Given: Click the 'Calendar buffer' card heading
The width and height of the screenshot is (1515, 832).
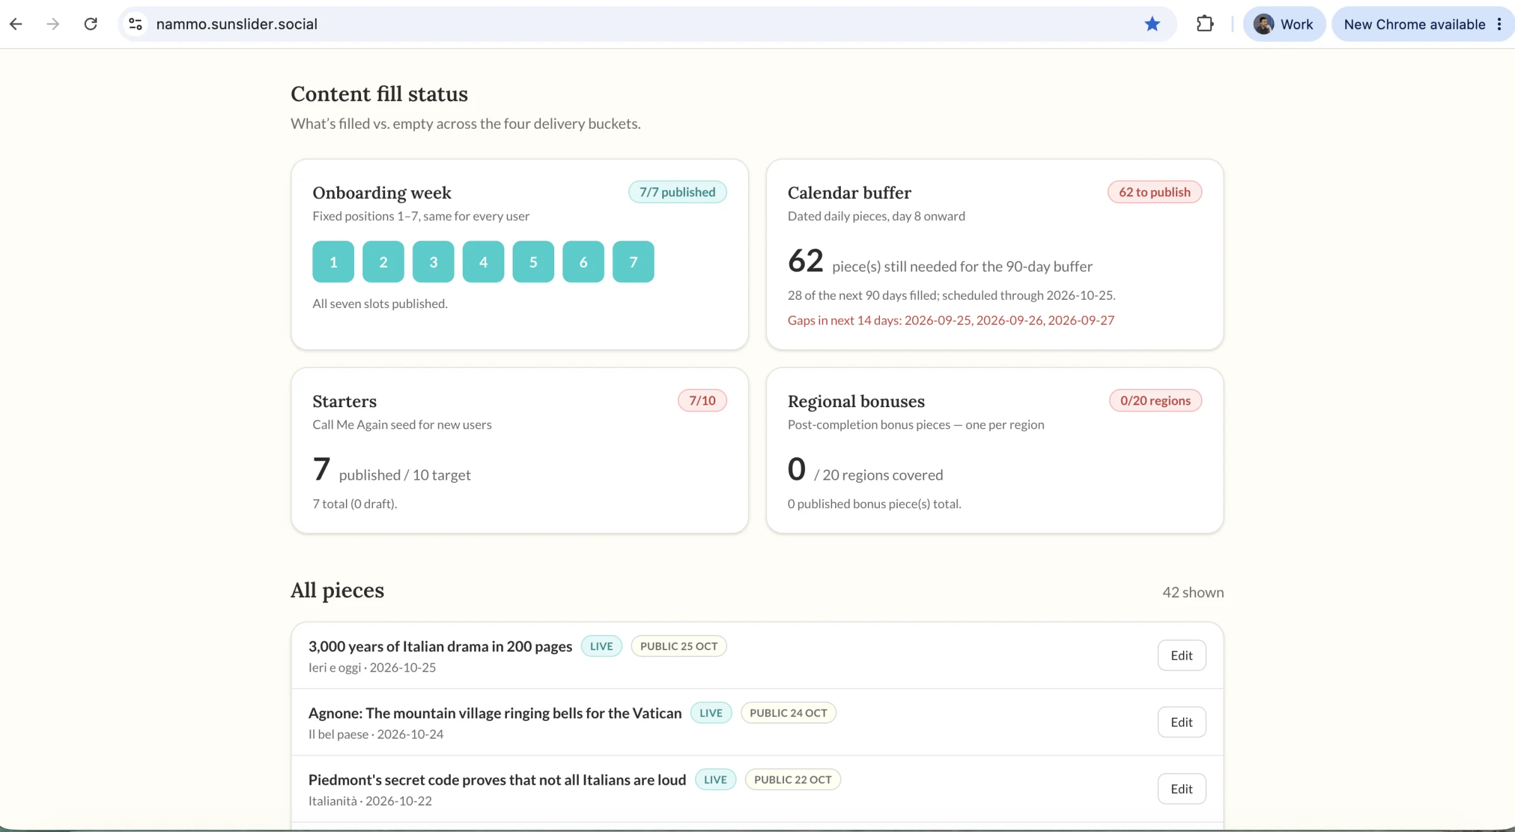Looking at the screenshot, I should click(x=849, y=193).
